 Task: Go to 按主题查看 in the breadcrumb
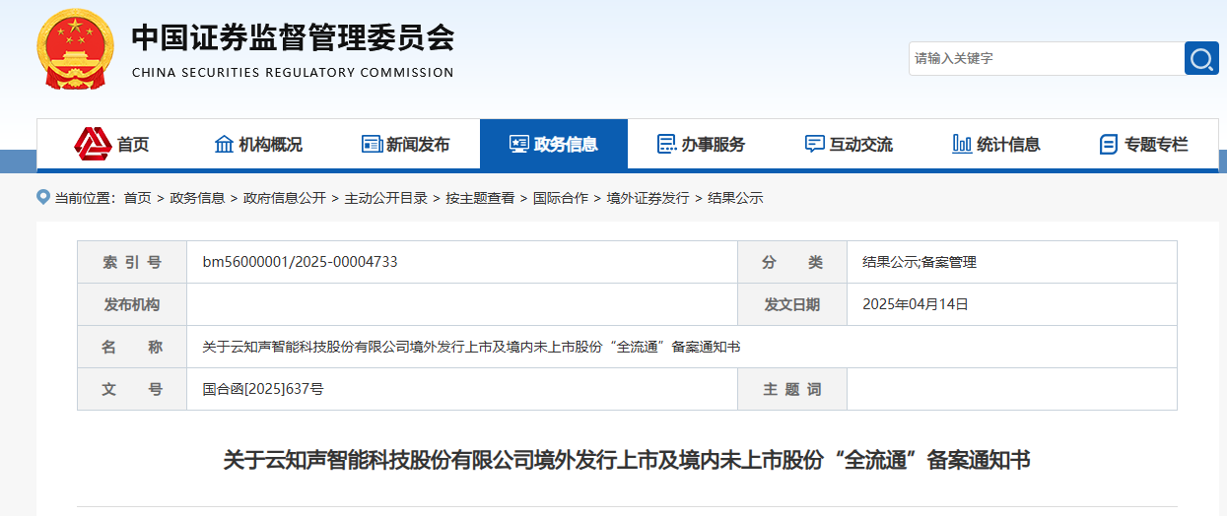tap(480, 198)
